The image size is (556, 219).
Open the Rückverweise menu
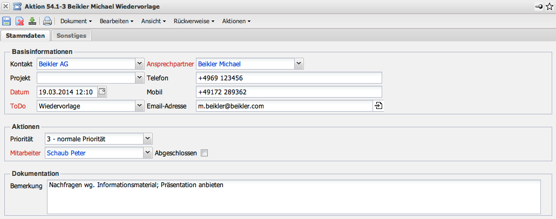click(194, 22)
